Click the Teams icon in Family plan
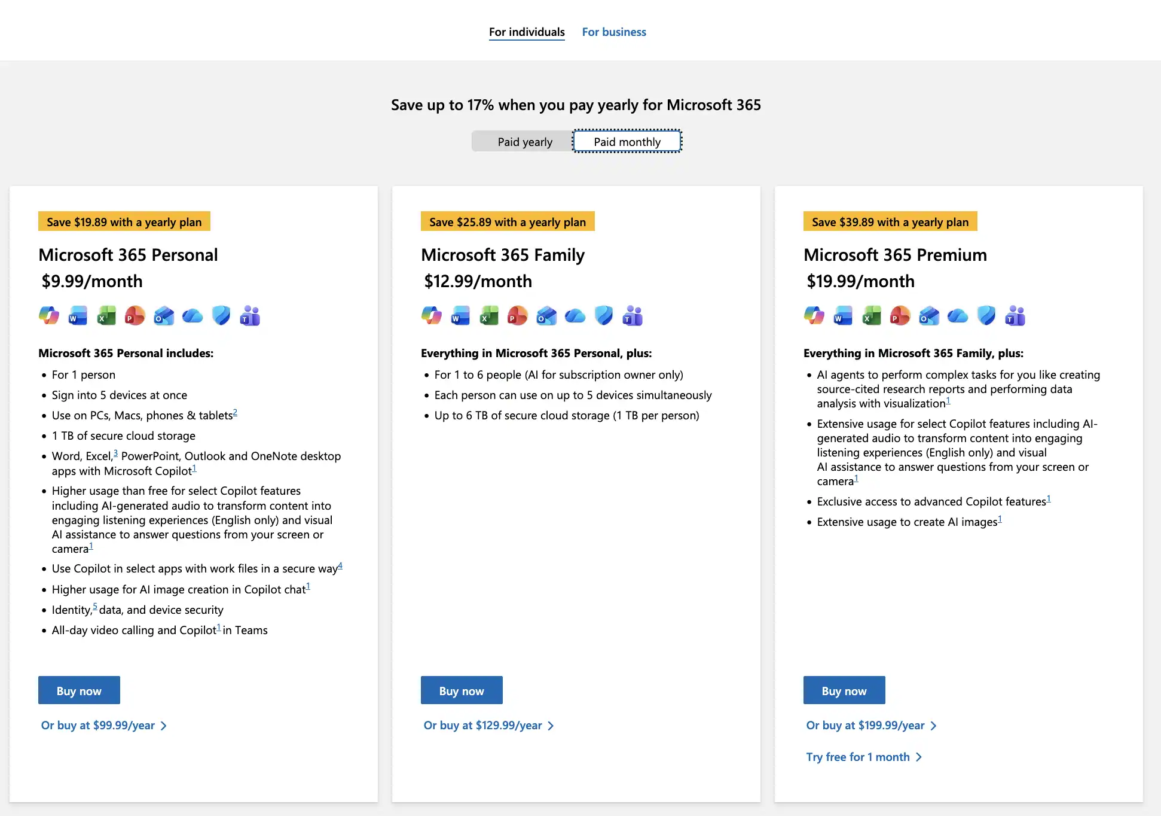 click(633, 315)
